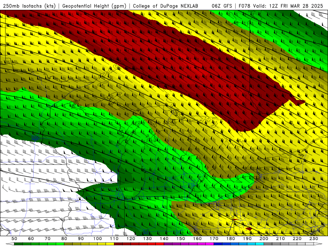Click the "Geopotential Height (gpm)" title text

pyautogui.click(x=94, y=6)
